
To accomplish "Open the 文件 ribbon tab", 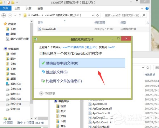I will pyautogui.click(x=6, y=8).
